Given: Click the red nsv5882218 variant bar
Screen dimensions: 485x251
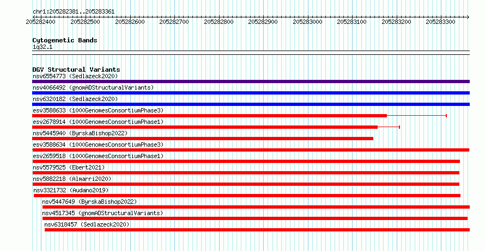Looking at the screenshot, I should tap(246, 184).
